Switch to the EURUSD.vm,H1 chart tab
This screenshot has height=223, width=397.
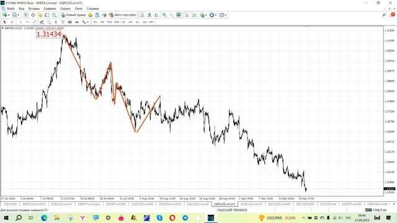pyautogui.click(x=62, y=204)
